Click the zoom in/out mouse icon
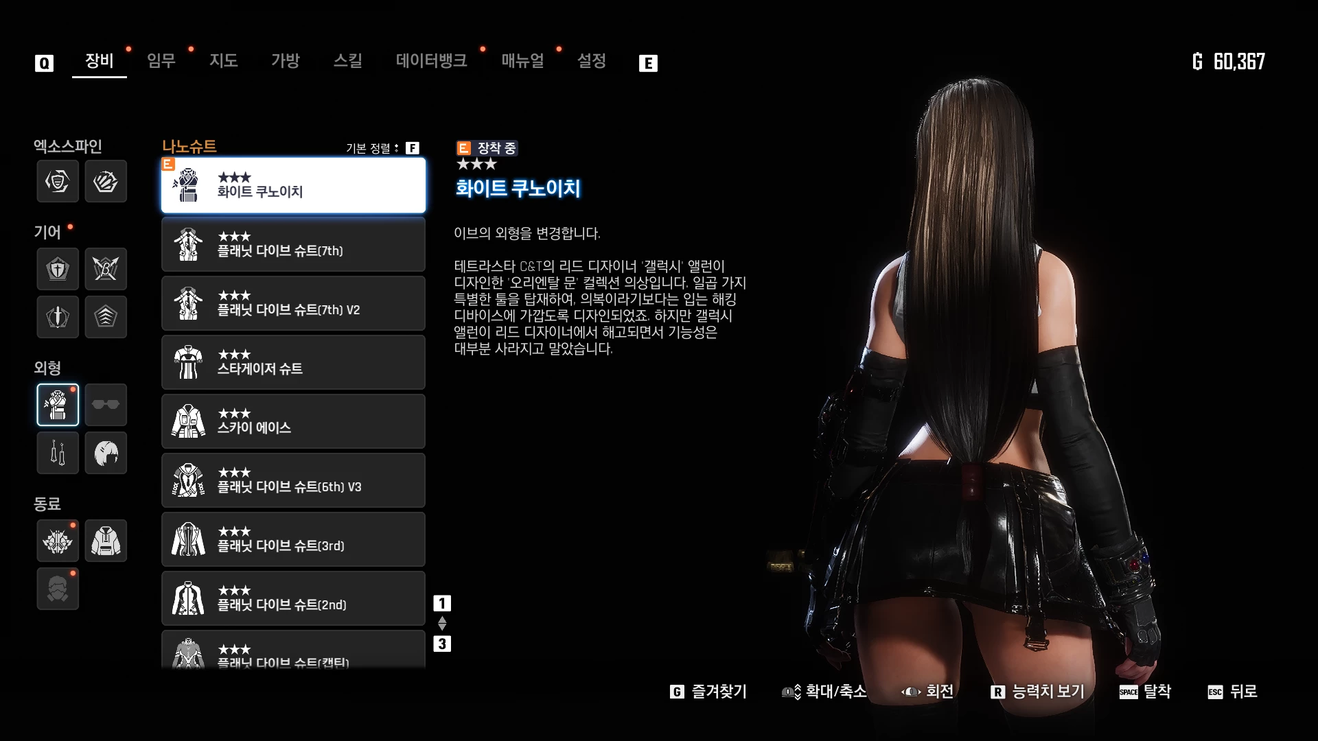The width and height of the screenshot is (1318, 741). point(791,692)
